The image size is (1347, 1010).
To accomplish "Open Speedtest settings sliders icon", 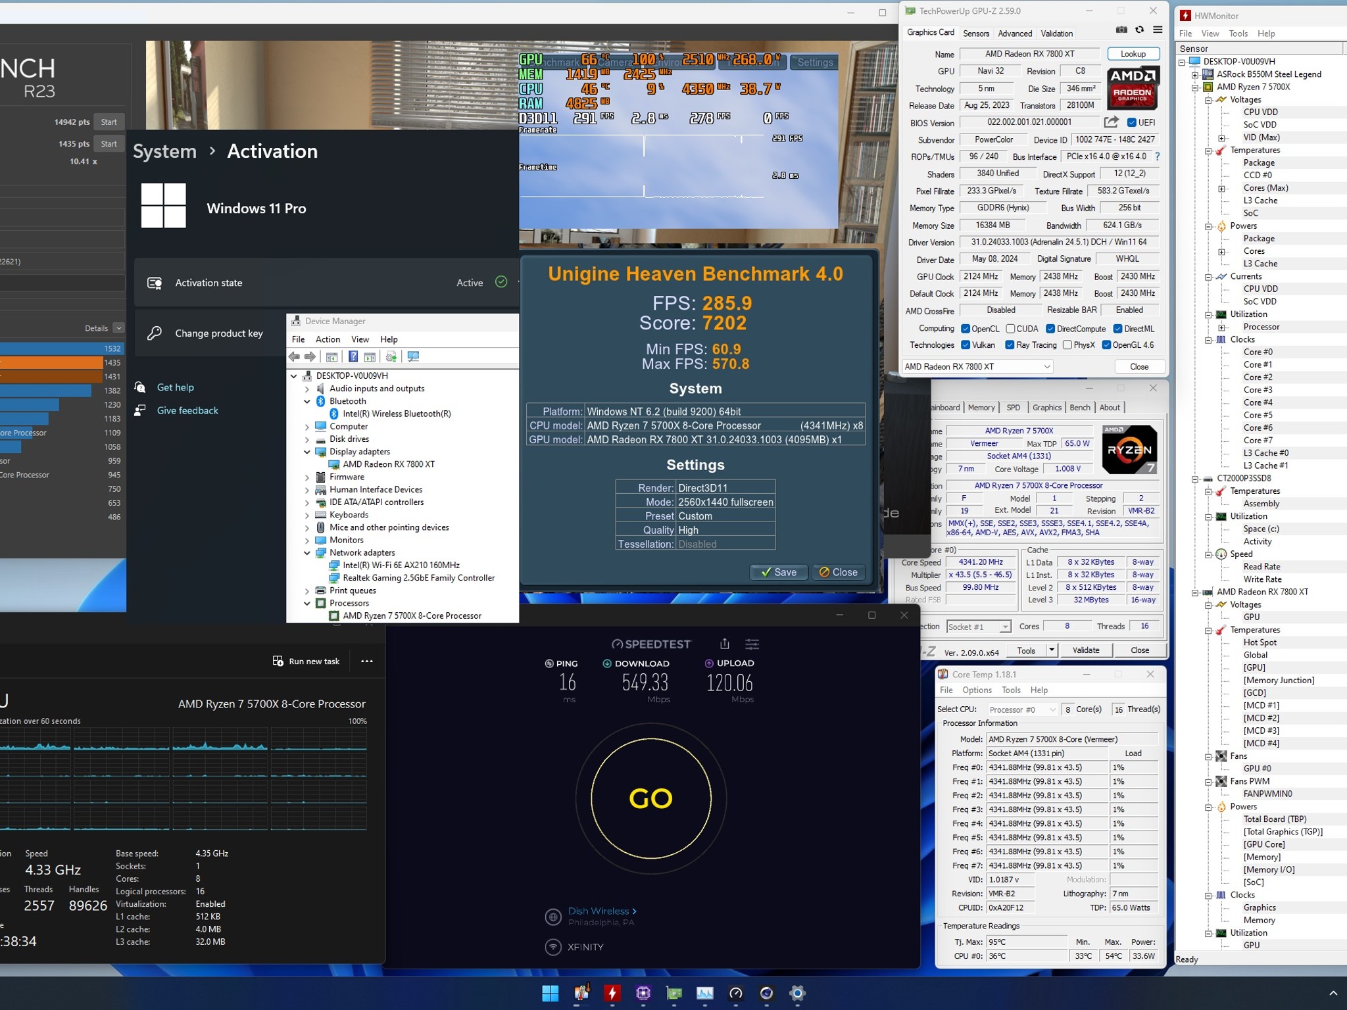I will 752,644.
